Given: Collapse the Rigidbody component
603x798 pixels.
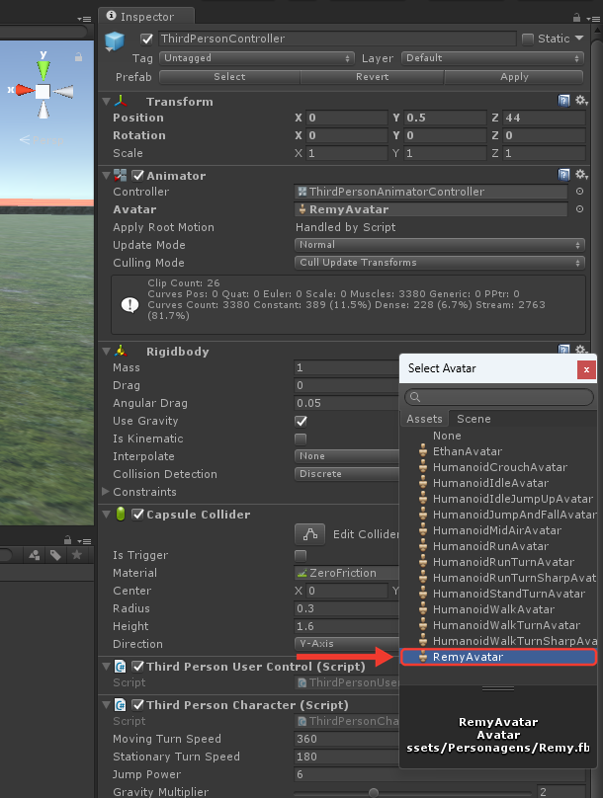Looking at the screenshot, I should (x=107, y=352).
